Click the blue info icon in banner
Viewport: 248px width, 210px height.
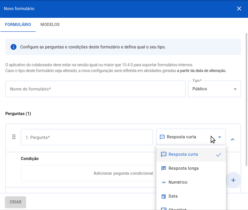click(14, 47)
